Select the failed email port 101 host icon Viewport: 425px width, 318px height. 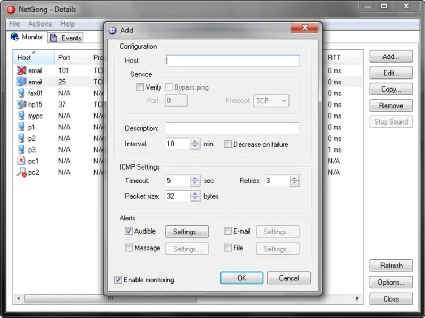tap(21, 70)
